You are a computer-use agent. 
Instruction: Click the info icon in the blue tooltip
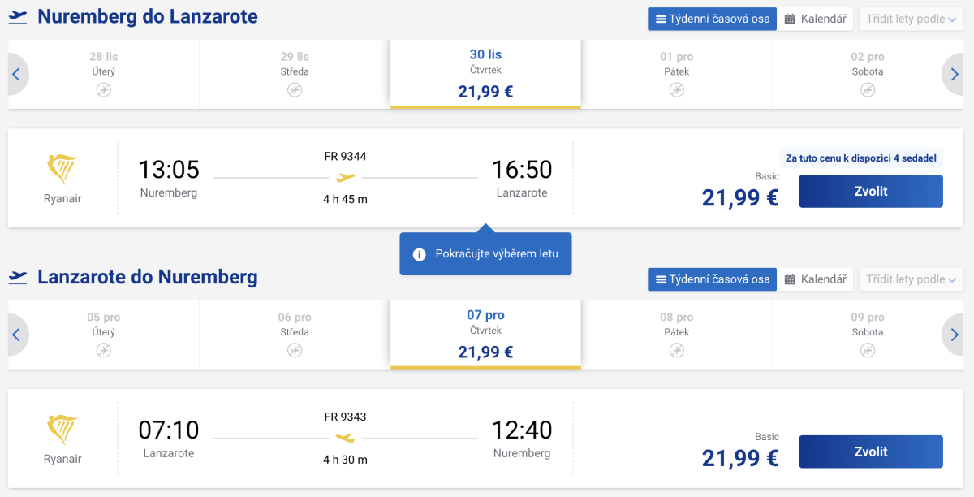[x=420, y=254]
